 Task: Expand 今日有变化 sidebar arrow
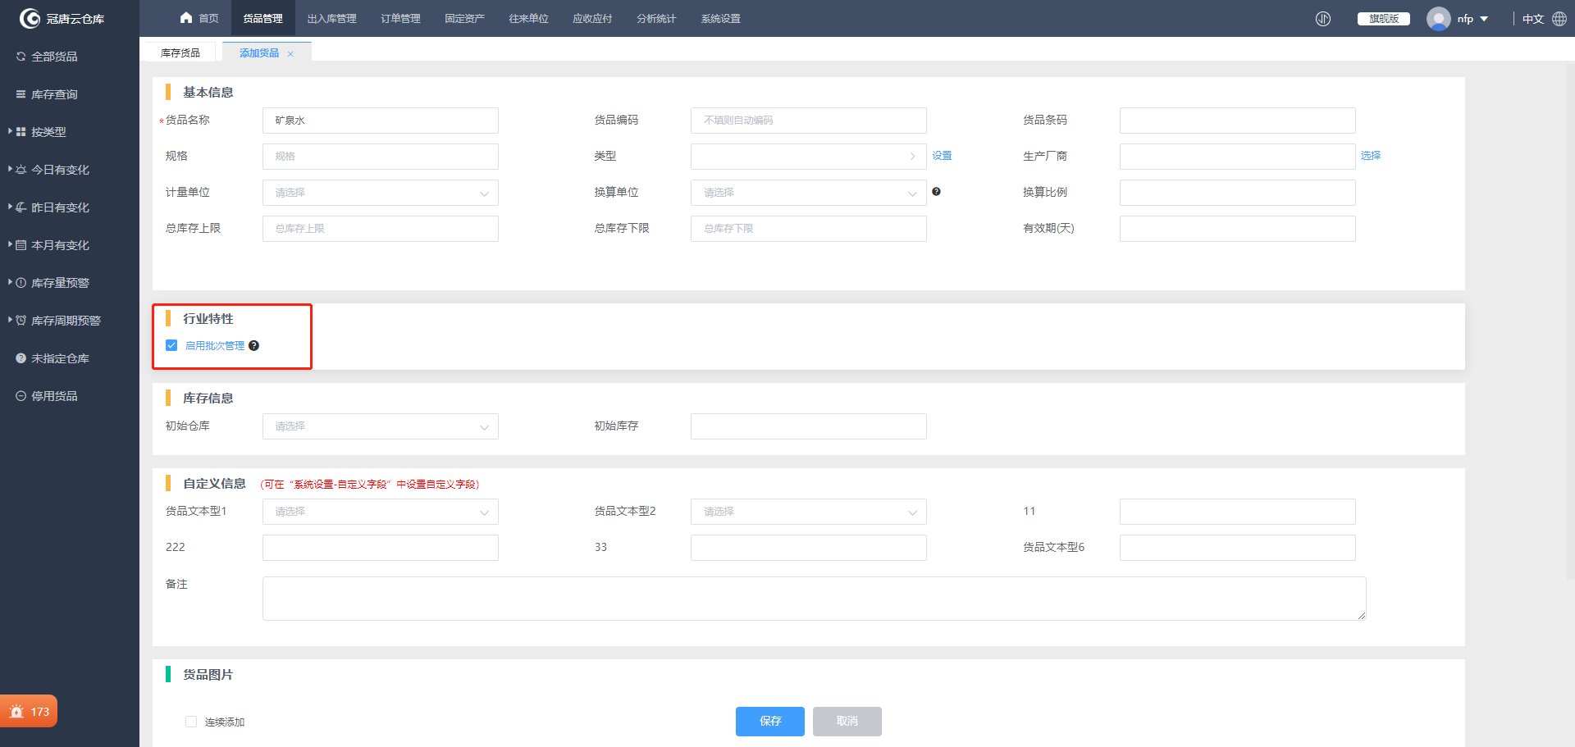click(x=10, y=169)
